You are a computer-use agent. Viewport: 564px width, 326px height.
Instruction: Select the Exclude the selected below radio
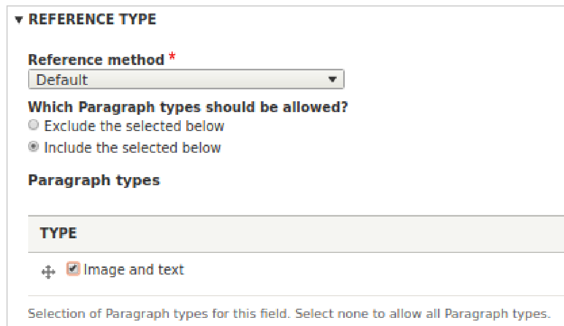34,126
